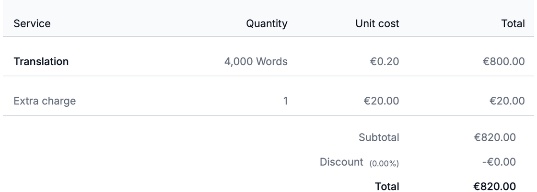Image resolution: width=537 pixels, height=192 pixels.
Task: Click the Discount label
Action: click(341, 162)
